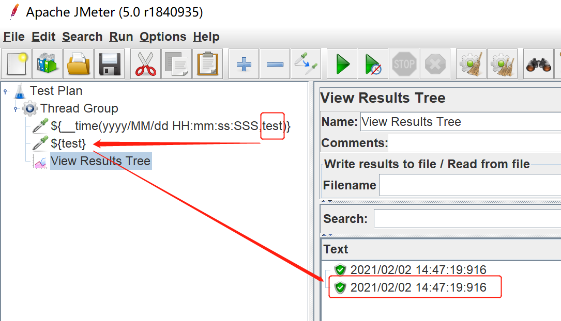Click the pipette icon beside ${__time sampler
561x321 pixels.
pyautogui.click(x=40, y=126)
